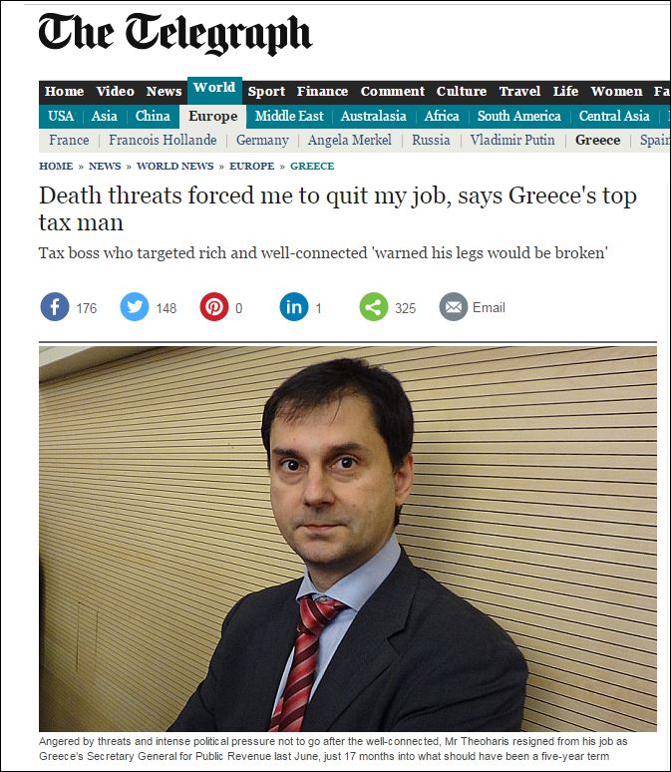
Task: Click the Email share label
Action: point(489,307)
